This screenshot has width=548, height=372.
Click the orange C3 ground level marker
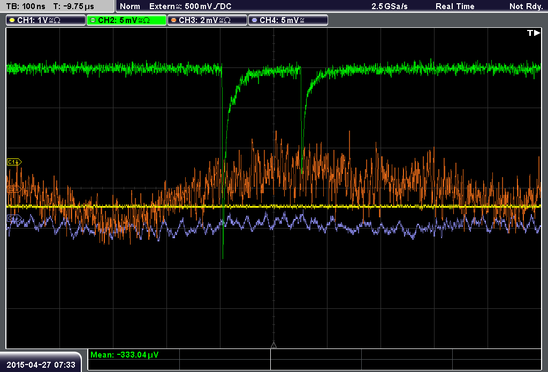pos(13,189)
